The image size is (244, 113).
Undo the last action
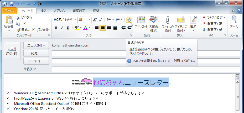17,4
